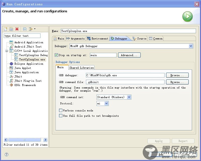Enable Verbose console mode

(x=61, y=110)
